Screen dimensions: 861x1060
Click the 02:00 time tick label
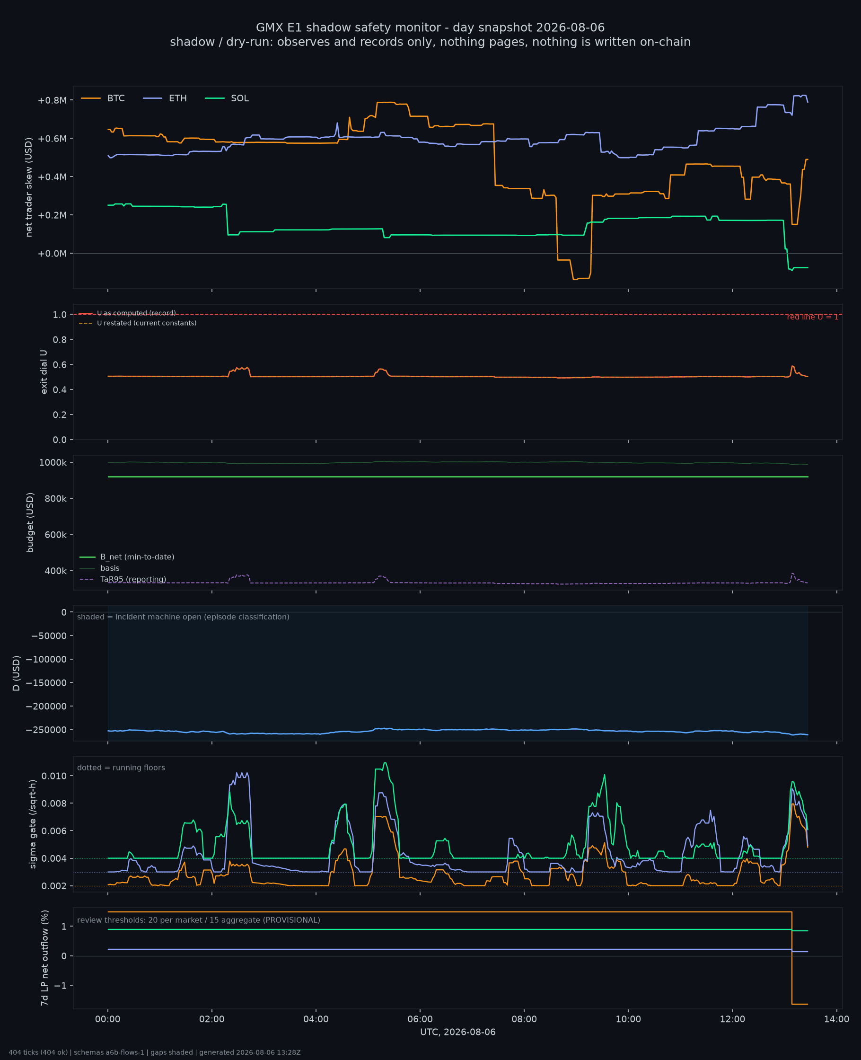[x=212, y=1019]
